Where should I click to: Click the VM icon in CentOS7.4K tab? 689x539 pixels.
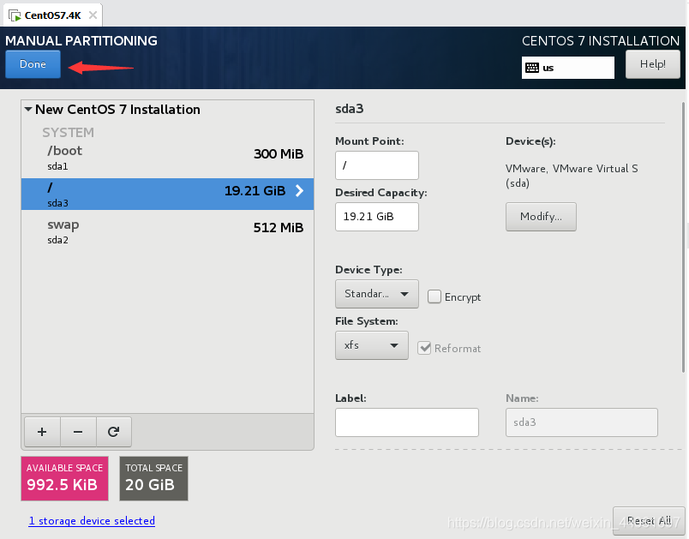[x=15, y=15]
